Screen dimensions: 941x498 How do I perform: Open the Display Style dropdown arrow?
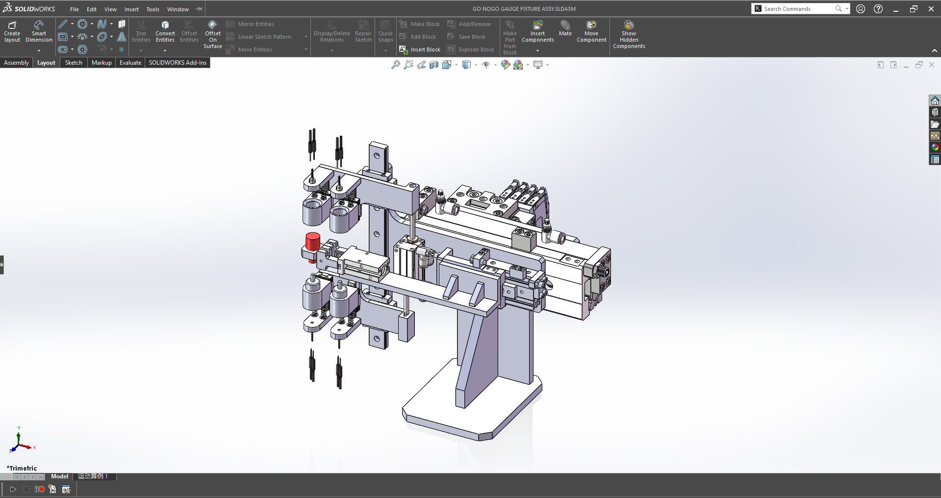coord(476,65)
